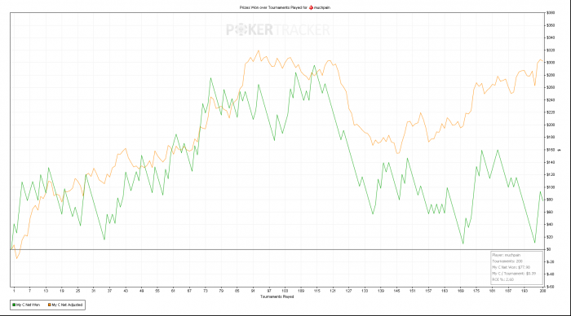Click the $380 tick on the y-axis
The height and width of the screenshot is (316, 571).
551,13
